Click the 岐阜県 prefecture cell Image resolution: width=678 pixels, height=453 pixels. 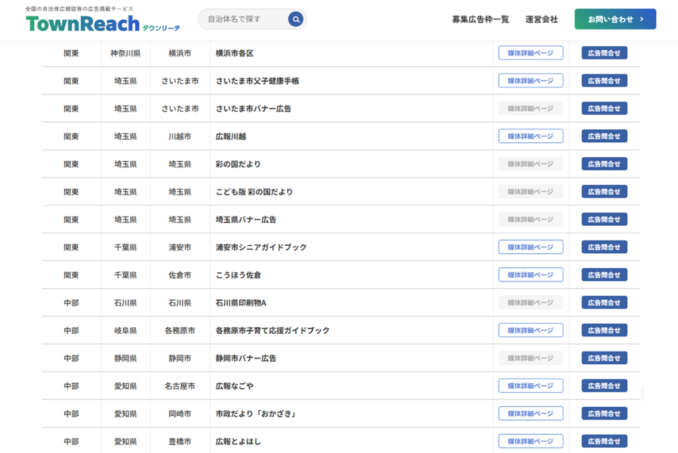pyautogui.click(x=125, y=330)
